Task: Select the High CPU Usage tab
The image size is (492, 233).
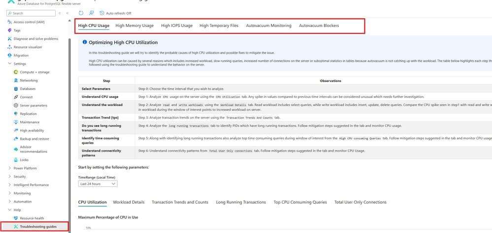Action: (x=94, y=26)
